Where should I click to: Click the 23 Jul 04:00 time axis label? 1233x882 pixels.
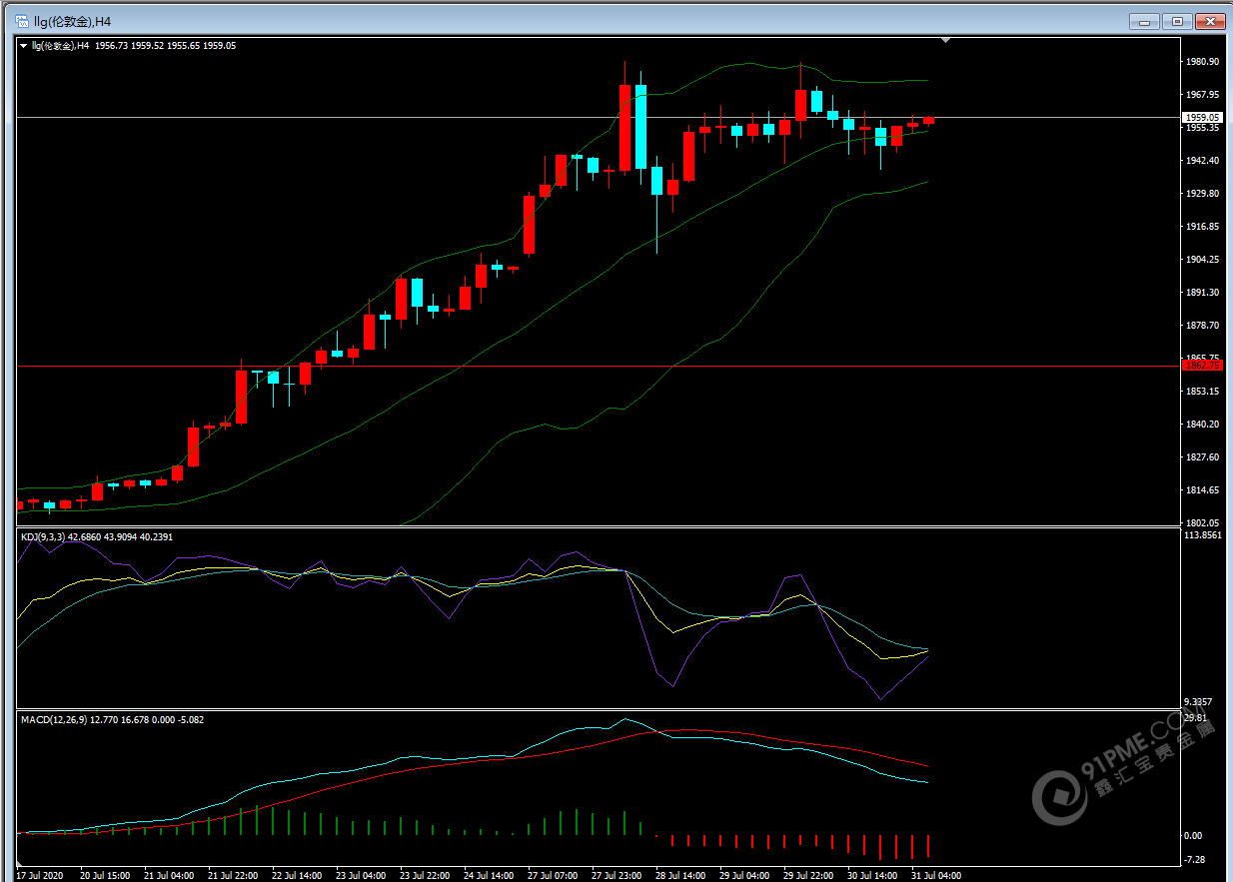(361, 876)
